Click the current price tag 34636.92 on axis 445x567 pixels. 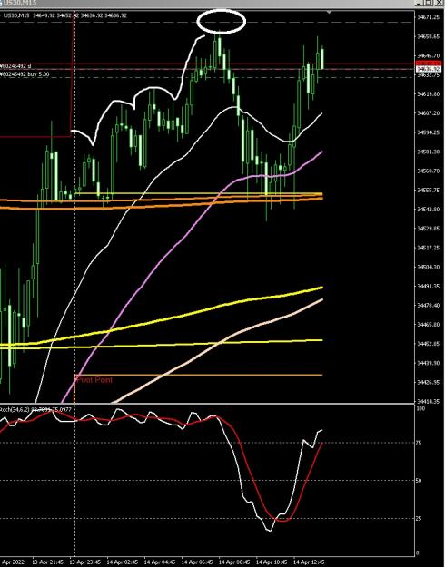[429, 69]
